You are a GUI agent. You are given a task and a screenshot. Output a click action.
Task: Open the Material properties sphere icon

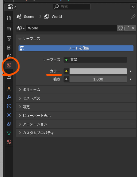pos(9,142)
